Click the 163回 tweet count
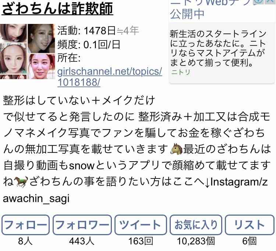This screenshot has width=276, height=251. pos(141,241)
